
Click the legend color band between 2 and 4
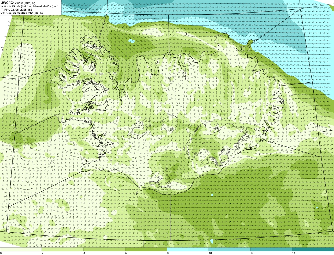pos(63,249)
